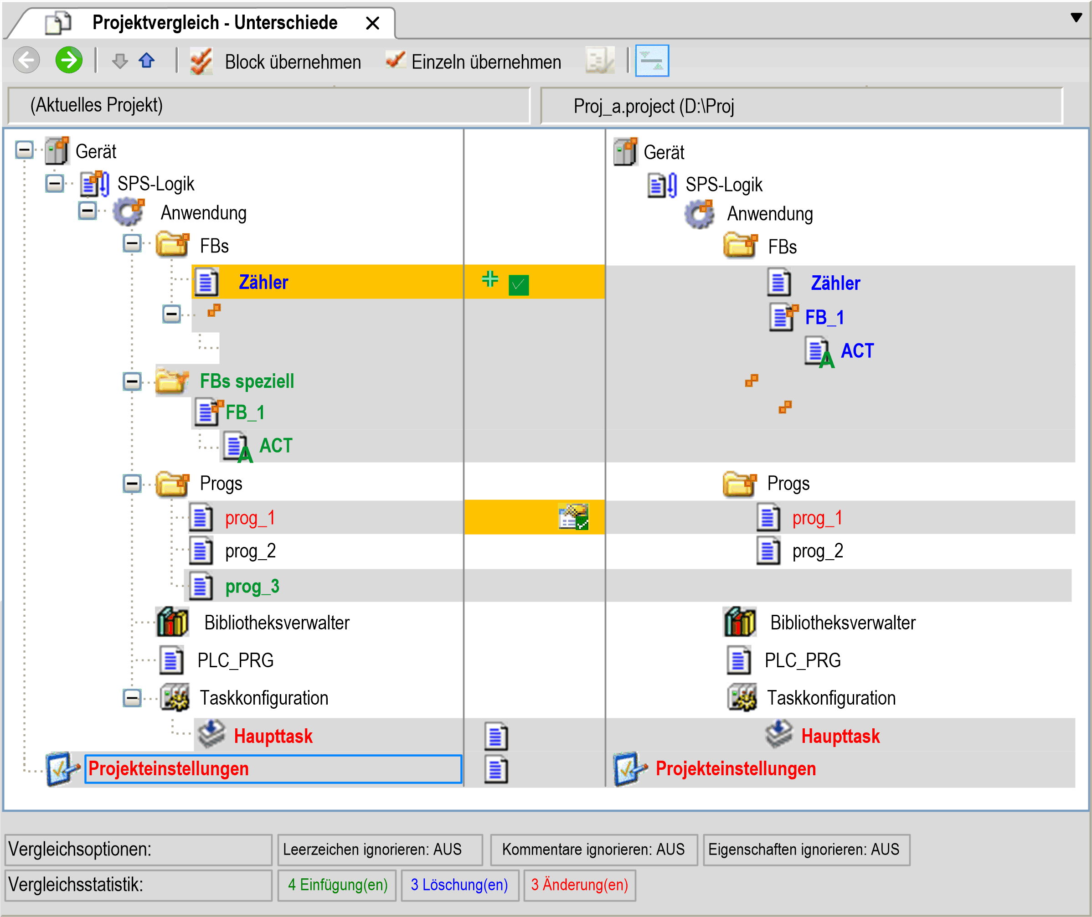Click the grey back arrow button
Screen dimensions: 1092x917
[26, 60]
